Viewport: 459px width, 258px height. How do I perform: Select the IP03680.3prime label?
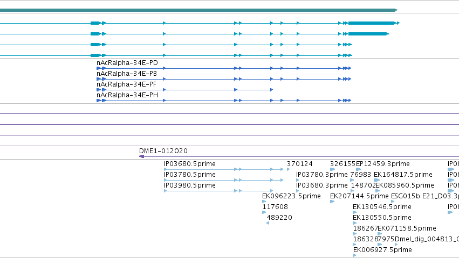321,185
